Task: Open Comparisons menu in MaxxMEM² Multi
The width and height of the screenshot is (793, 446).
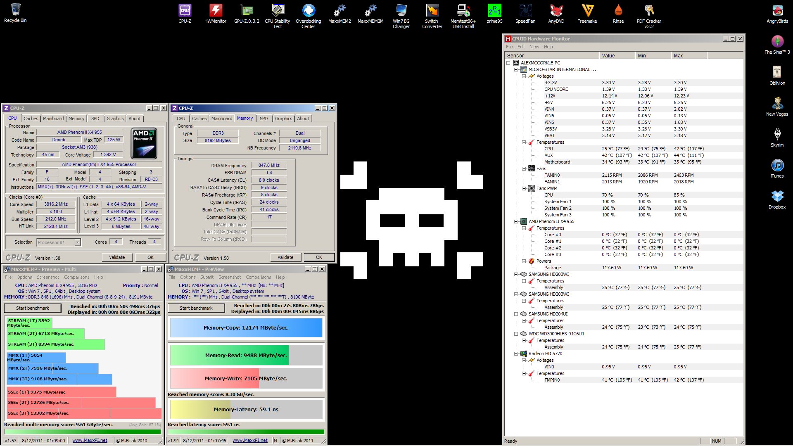Action: tap(77, 277)
